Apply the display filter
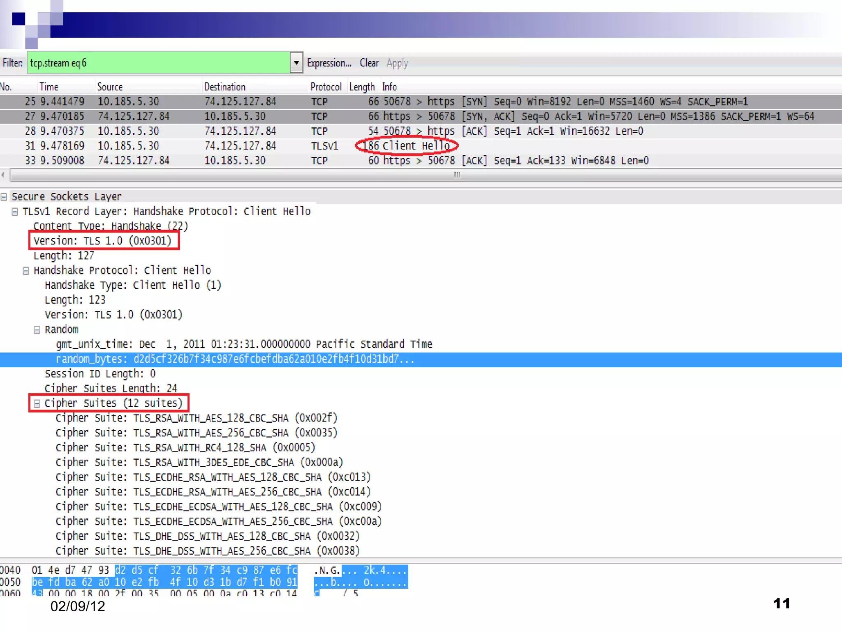 pyautogui.click(x=397, y=63)
